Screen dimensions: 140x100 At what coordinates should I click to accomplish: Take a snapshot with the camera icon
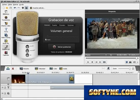(130, 62)
